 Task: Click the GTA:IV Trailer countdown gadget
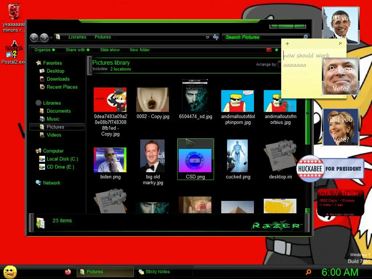click(340, 203)
